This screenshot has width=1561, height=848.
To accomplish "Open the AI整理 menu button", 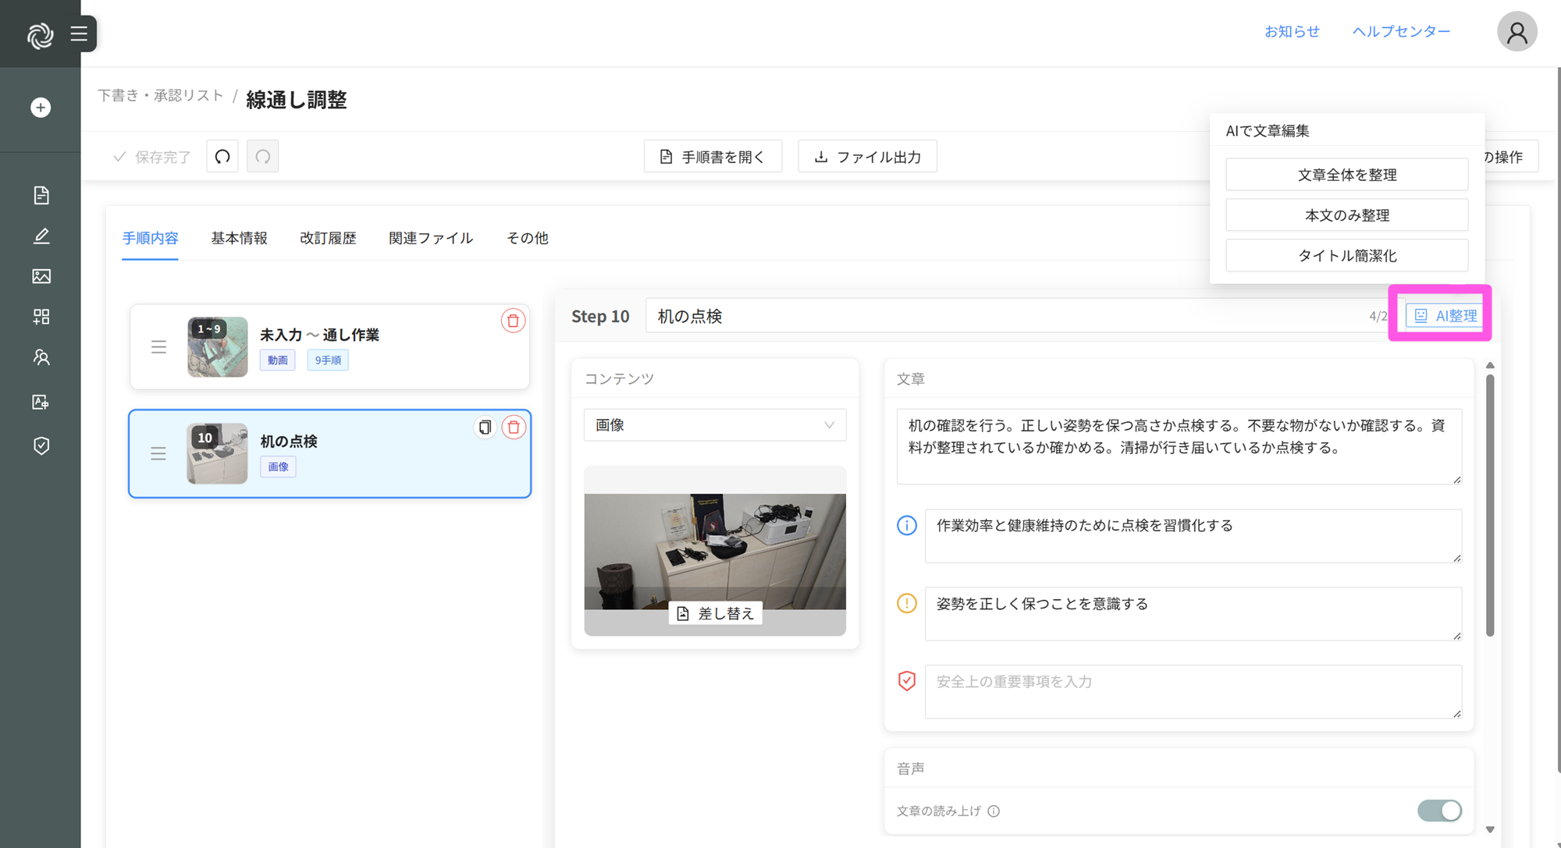I will tap(1445, 315).
